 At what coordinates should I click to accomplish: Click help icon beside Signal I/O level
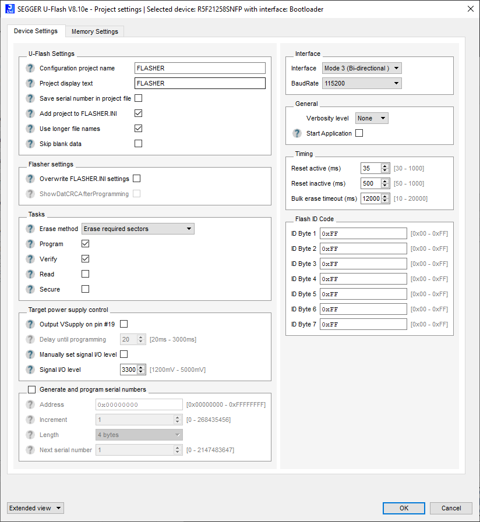click(x=30, y=370)
